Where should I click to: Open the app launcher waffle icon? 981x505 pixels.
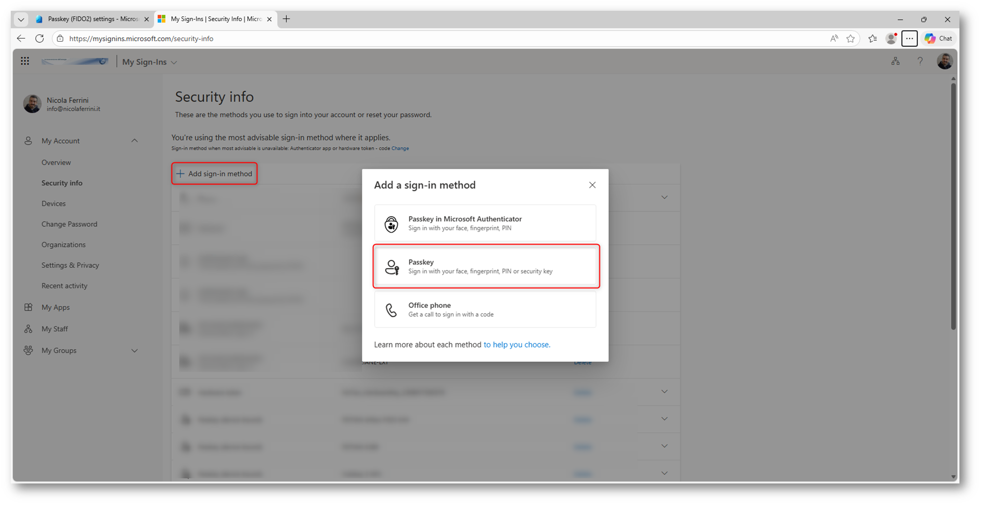[25, 62]
